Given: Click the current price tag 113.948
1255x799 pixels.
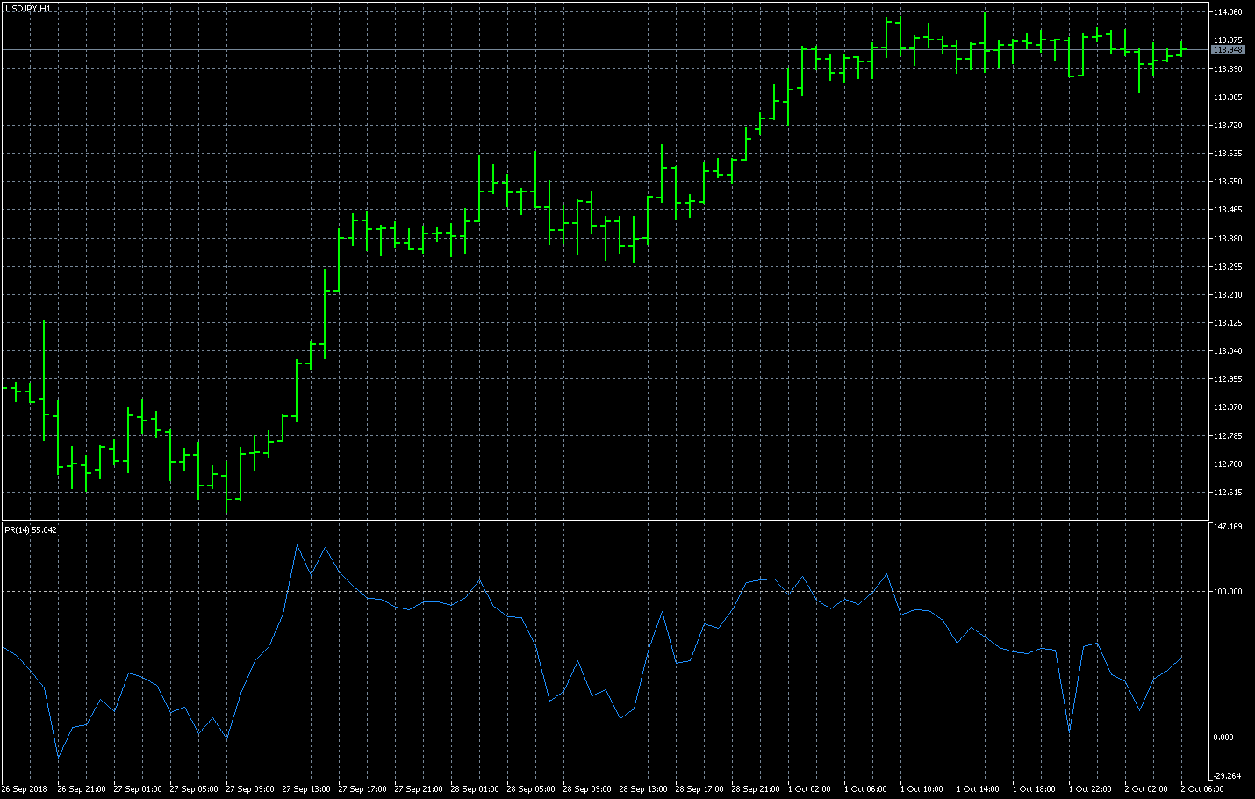Looking at the screenshot, I should [x=1228, y=50].
